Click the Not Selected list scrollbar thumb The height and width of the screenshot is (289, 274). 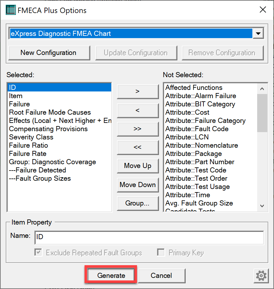click(x=262, y=113)
